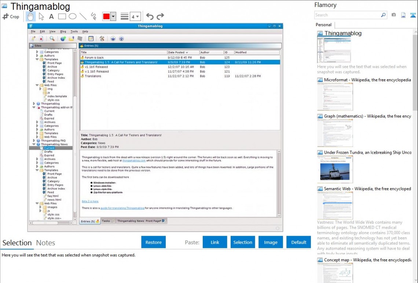Open the color picker dropdown arrow
The height and width of the screenshot is (283, 418).
pos(113,16)
